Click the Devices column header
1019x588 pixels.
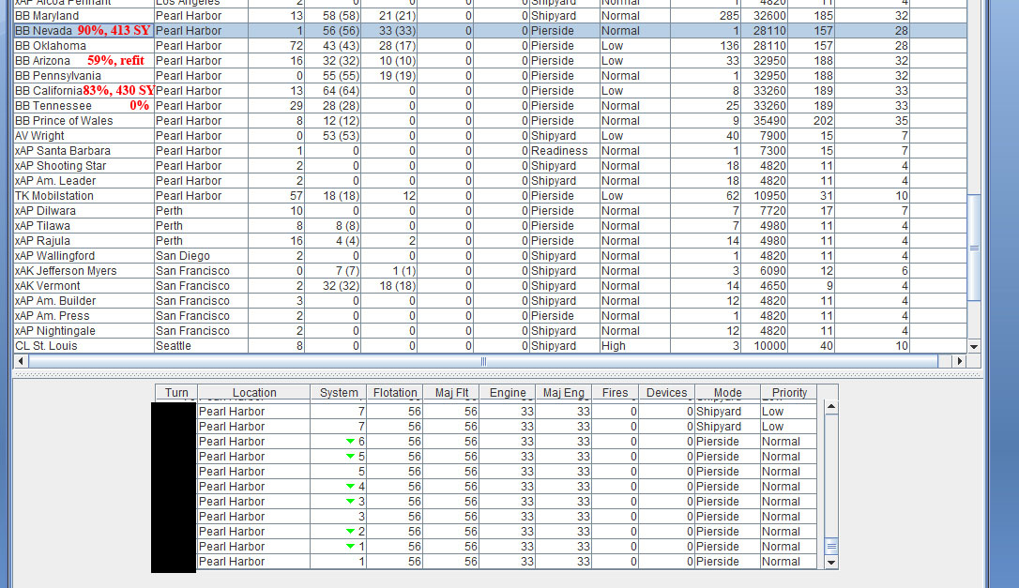(667, 392)
